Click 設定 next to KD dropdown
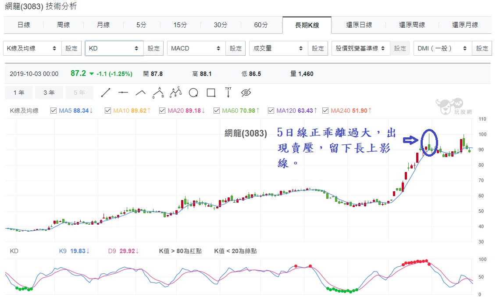 tap(154, 48)
